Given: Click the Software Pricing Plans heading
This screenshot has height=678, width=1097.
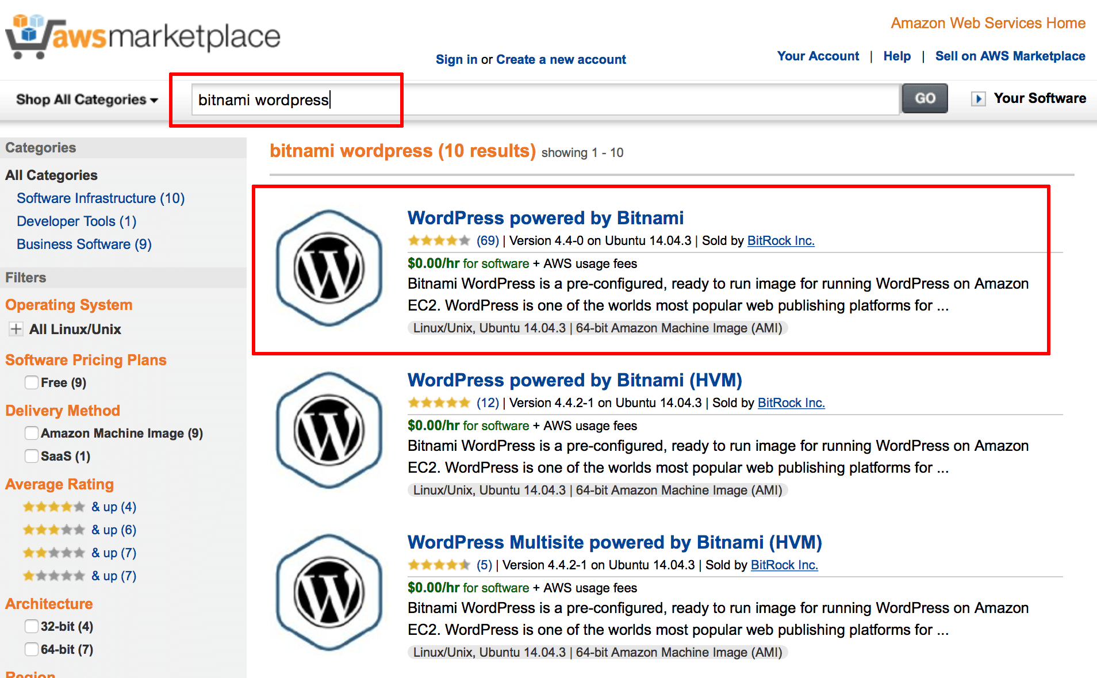Looking at the screenshot, I should click(x=86, y=360).
